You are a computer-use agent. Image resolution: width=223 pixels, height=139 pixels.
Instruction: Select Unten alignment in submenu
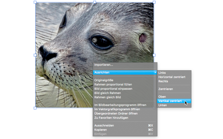(174, 105)
